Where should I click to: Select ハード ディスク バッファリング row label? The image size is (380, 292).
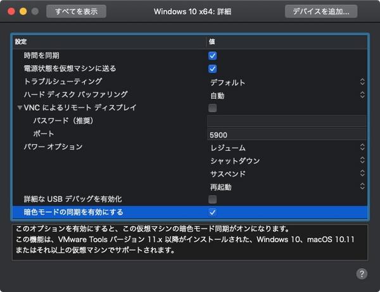tap(75, 94)
